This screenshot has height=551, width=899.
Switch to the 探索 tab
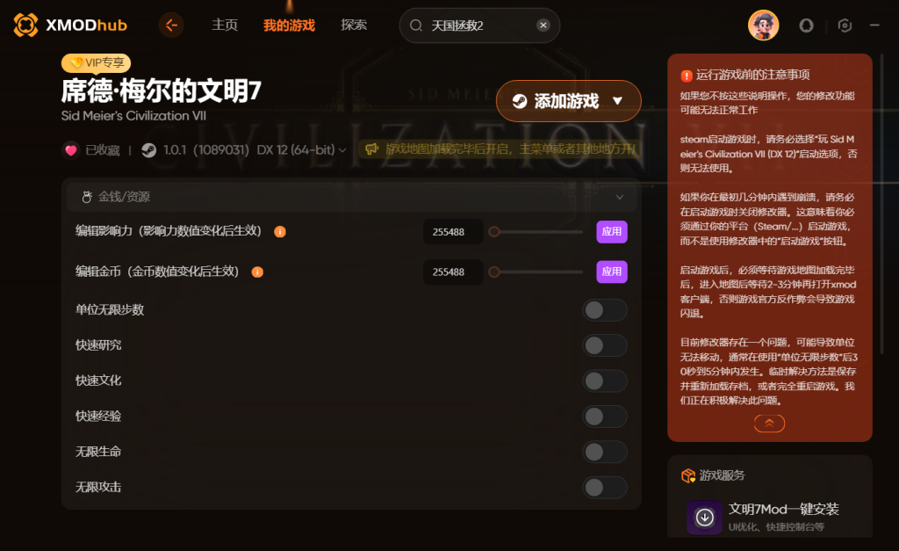[x=354, y=25]
